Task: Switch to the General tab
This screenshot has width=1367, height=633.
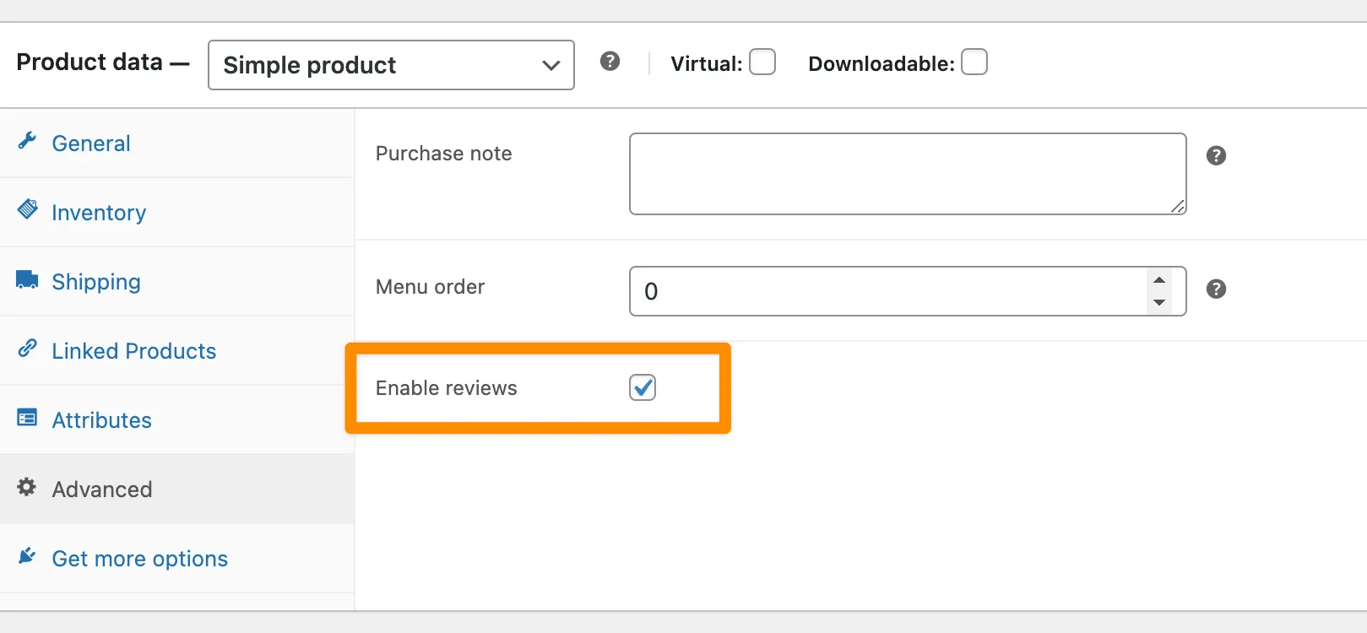Action: (x=176, y=143)
